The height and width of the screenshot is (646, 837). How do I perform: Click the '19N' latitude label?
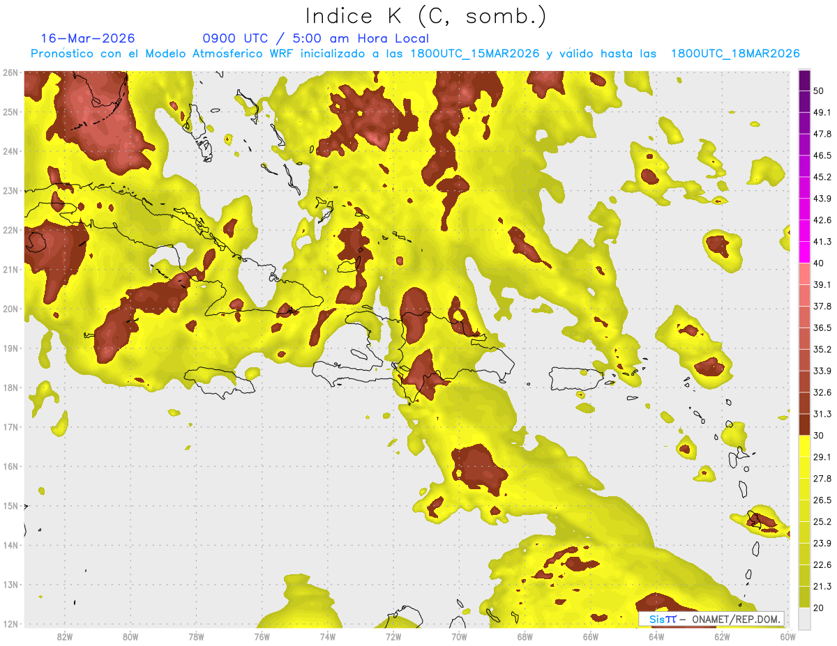click(x=10, y=348)
